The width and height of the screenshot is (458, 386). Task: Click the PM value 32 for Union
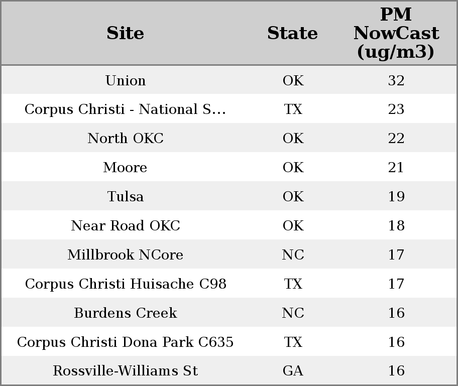click(x=396, y=80)
